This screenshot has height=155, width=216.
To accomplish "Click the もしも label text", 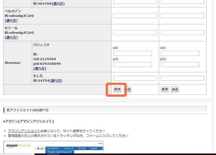I will point(38,76).
